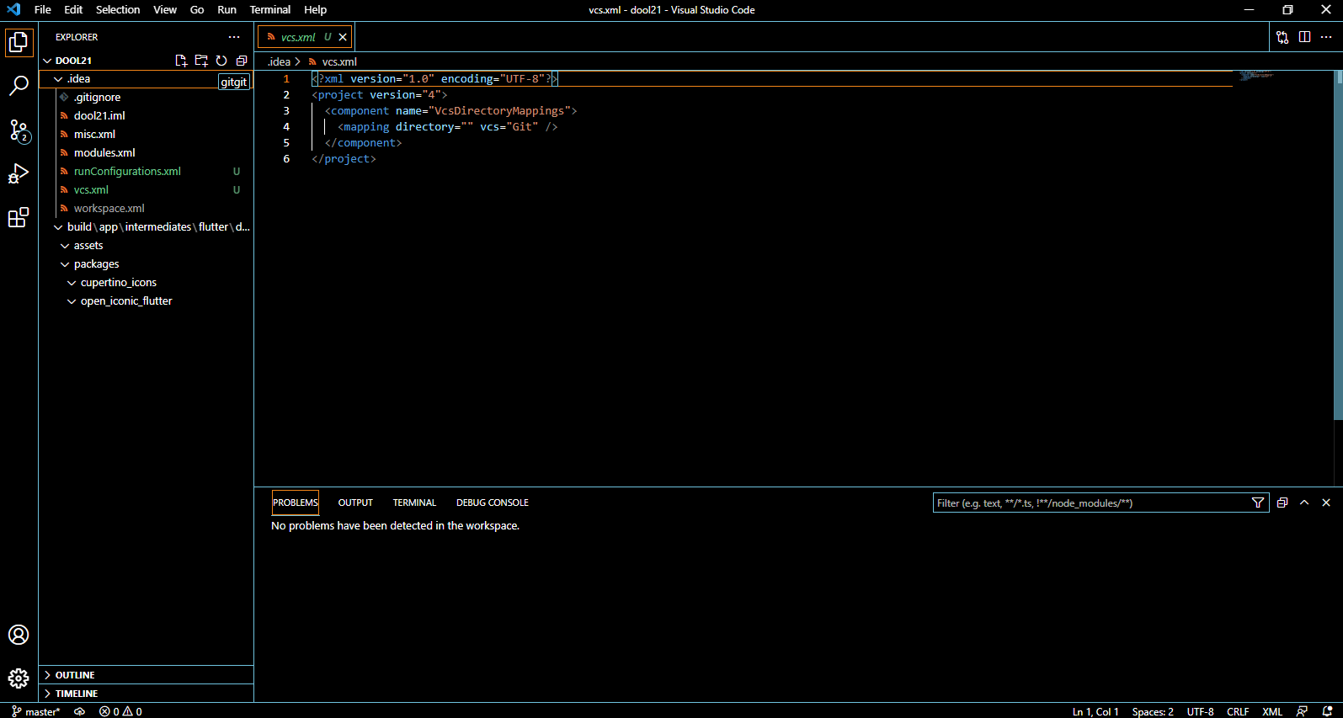Change file encoding UTF-8 in status bar
Screen dimensions: 1343x718
(x=1200, y=711)
